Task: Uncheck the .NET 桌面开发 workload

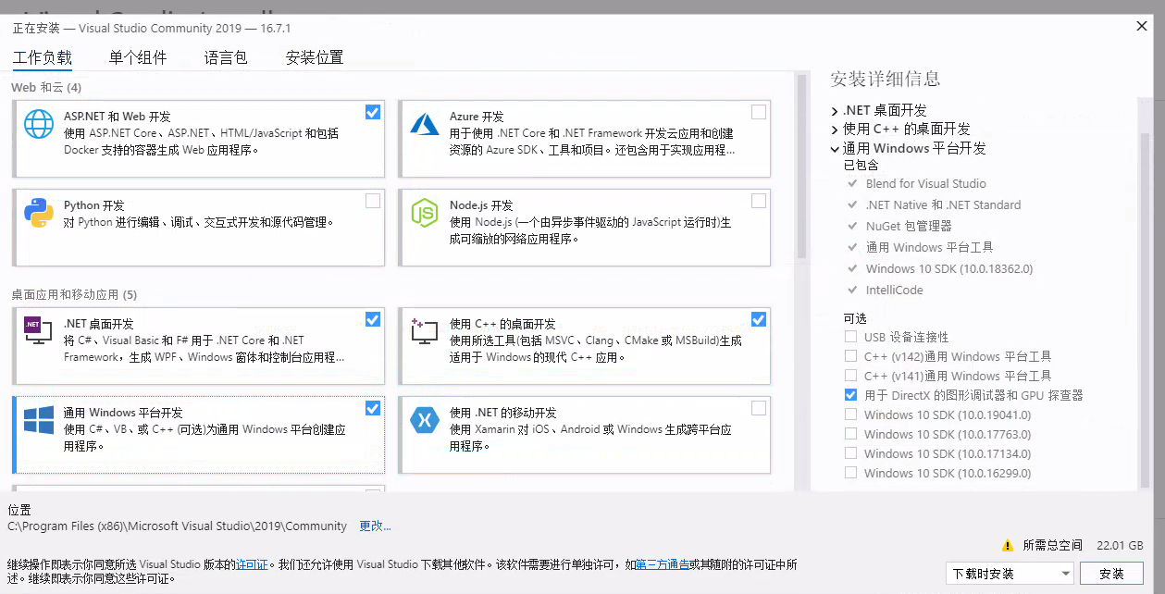Action: click(x=373, y=319)
